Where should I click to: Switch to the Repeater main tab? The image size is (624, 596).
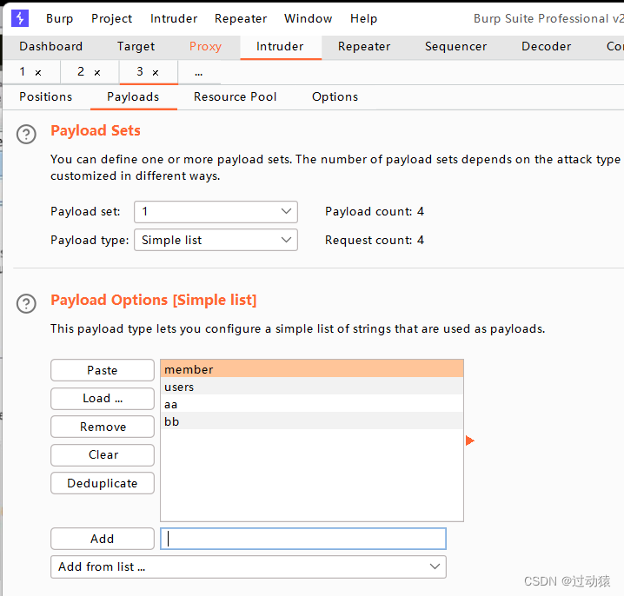[364, 46]
